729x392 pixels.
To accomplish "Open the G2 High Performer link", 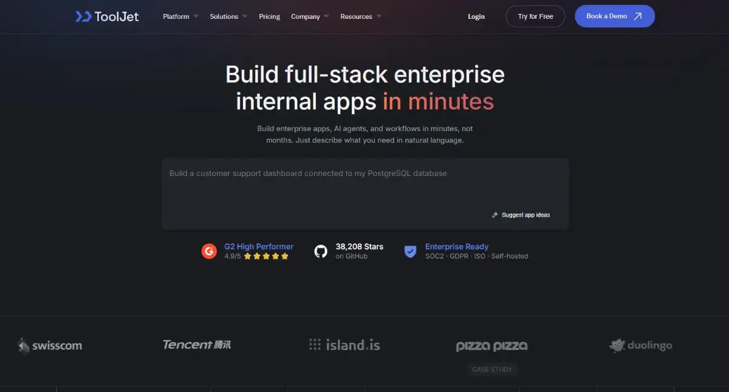I will [259, 246].
